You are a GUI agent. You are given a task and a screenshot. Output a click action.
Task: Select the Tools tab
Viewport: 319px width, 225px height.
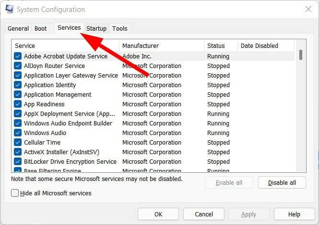[x=120, y=29]
